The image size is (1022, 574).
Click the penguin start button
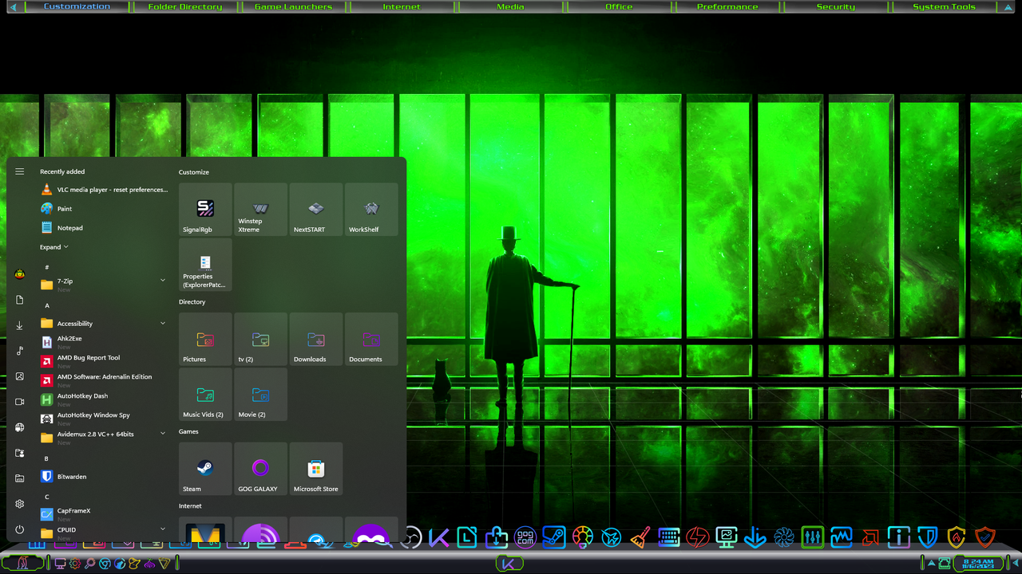[23, 563]
